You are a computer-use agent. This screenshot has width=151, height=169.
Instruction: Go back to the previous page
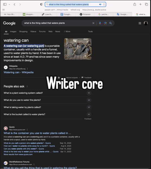[x=14, y=4]
